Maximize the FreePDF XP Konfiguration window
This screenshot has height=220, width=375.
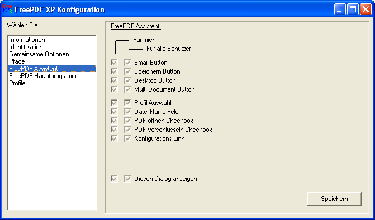click(x=353, y=9)
